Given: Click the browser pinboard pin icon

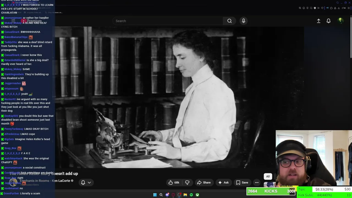Looking at the screenshot, I should tap(307, 8).
